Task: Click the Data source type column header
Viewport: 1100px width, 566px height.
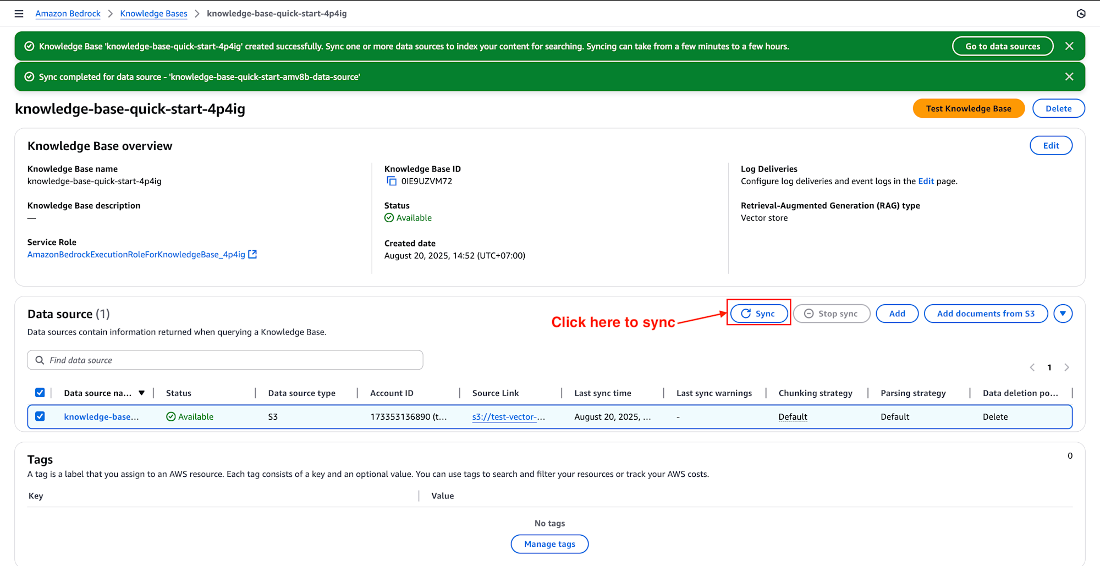Action: (301, 393)
